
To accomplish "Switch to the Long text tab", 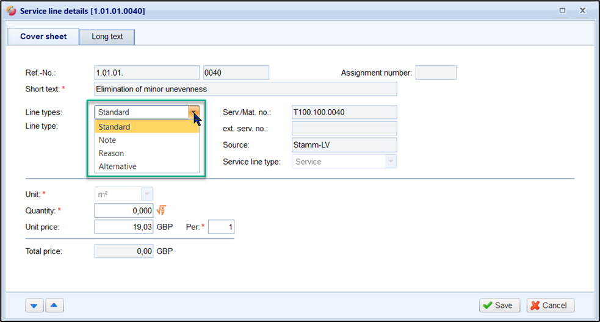I will coord(107,37).
